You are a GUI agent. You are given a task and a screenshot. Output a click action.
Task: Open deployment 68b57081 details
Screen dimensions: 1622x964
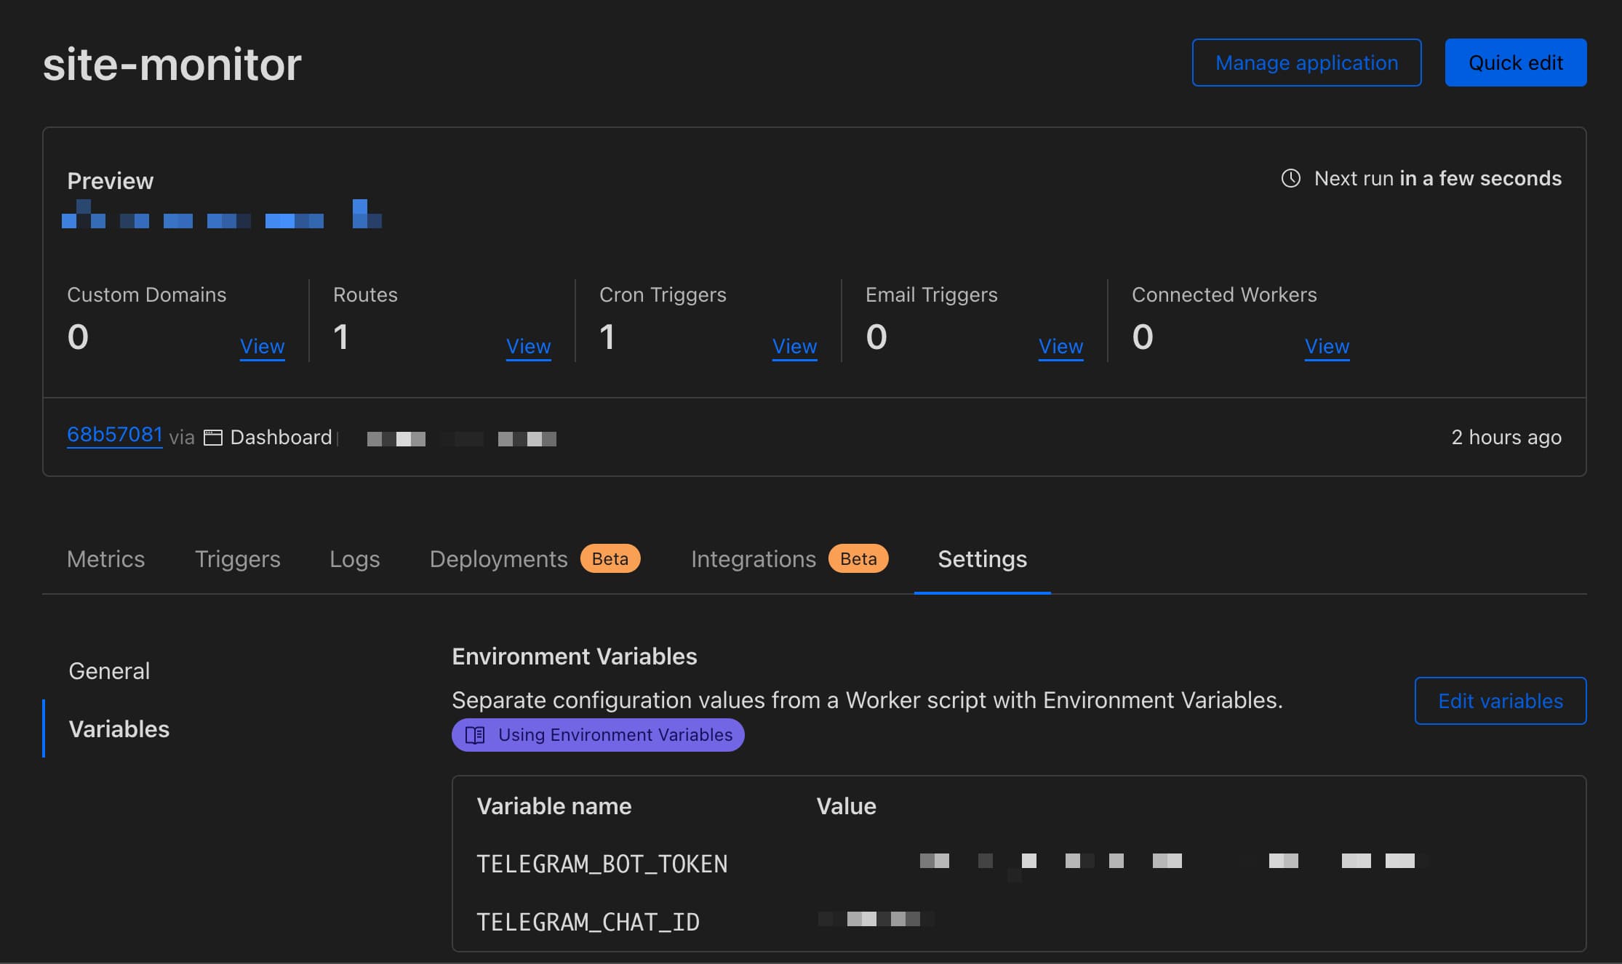114,434
